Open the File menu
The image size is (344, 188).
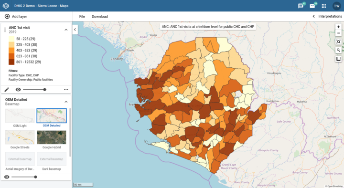[82, 16]
